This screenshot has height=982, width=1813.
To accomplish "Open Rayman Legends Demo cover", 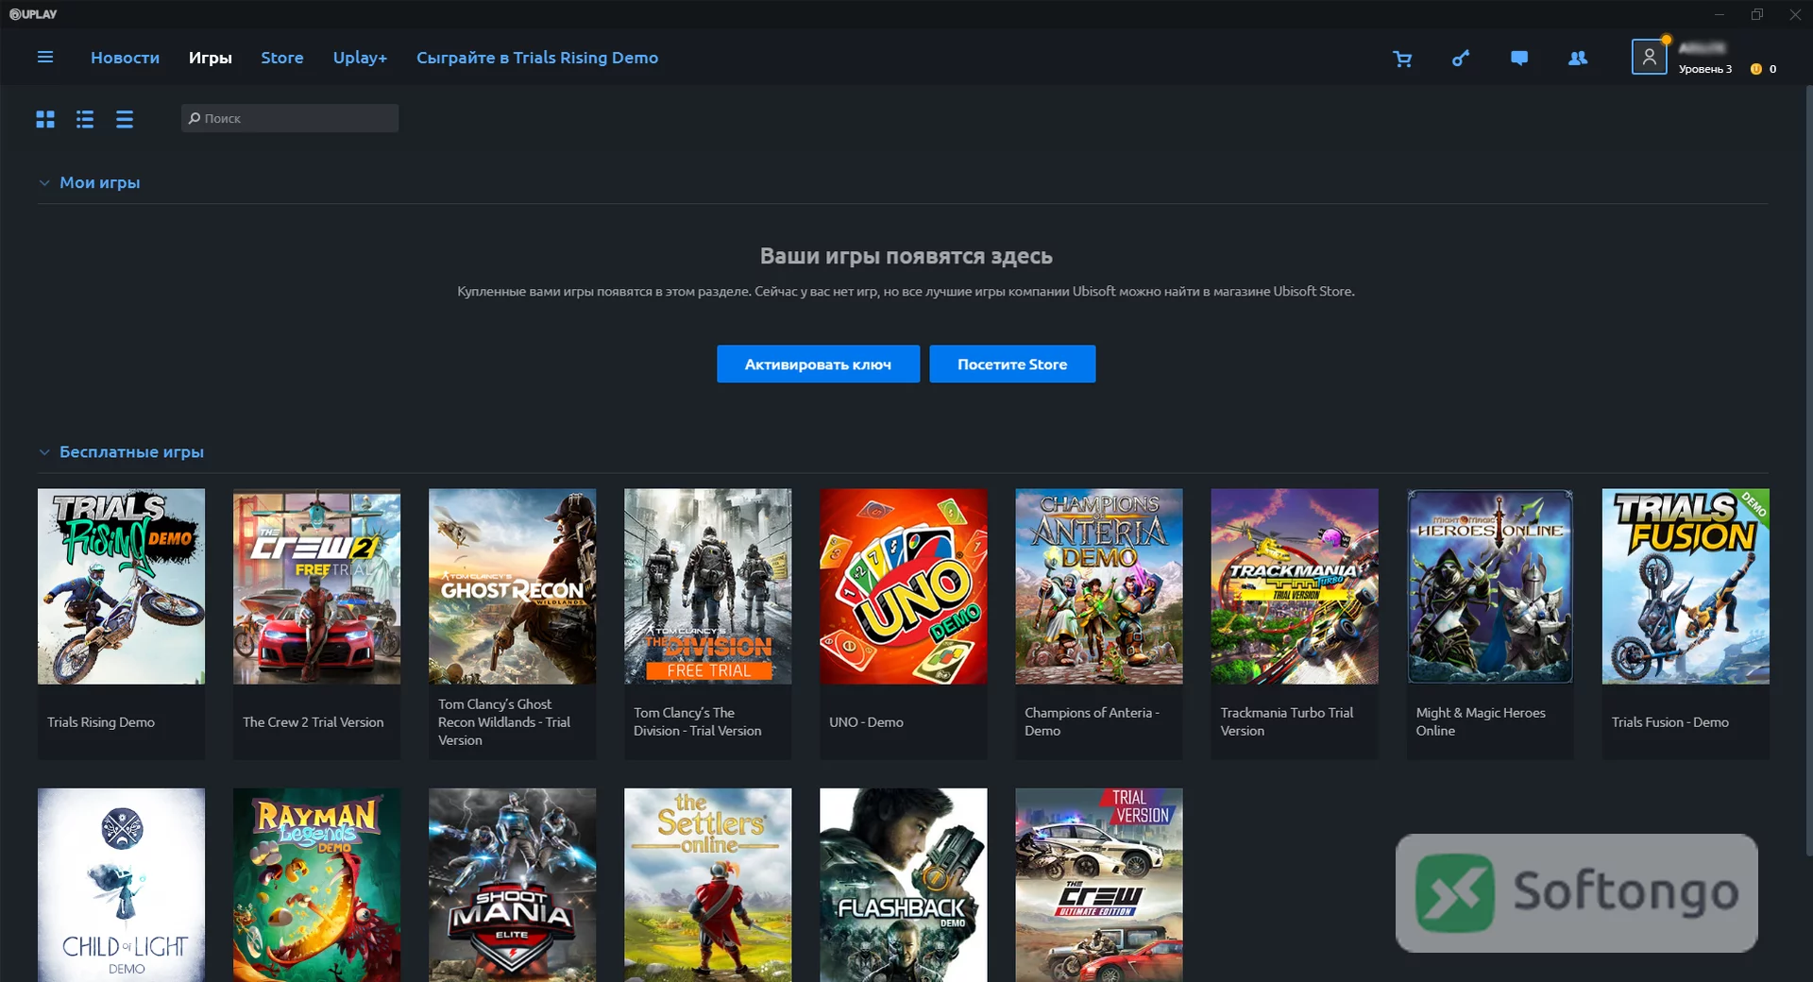I will click(316, 885).
